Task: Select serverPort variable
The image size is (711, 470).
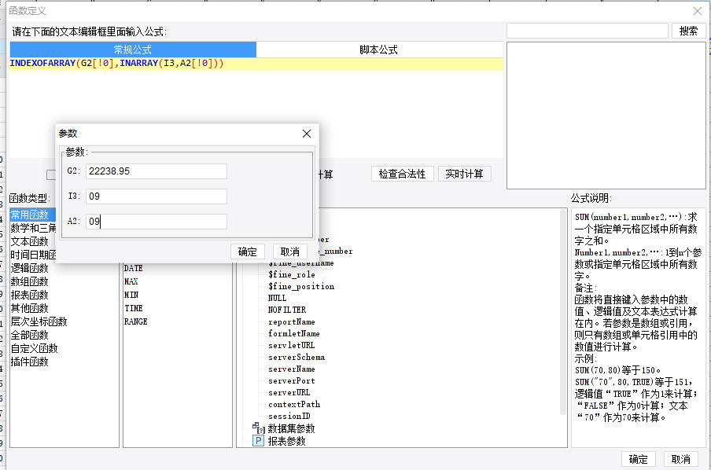Action: (292, 380)
